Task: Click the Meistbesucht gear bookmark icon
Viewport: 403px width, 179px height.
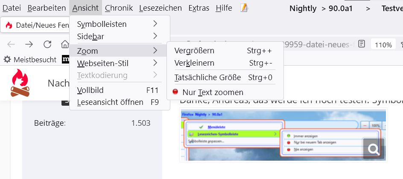Action: tap(7, 59)
